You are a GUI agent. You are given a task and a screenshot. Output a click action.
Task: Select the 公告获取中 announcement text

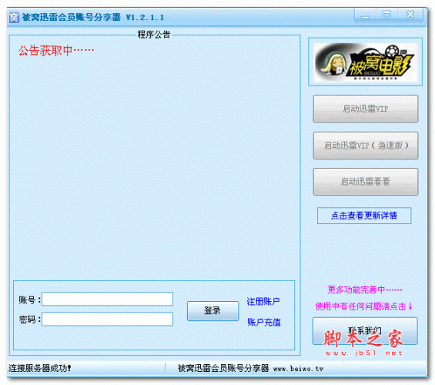pyautogui.click(x=56, y=51)
